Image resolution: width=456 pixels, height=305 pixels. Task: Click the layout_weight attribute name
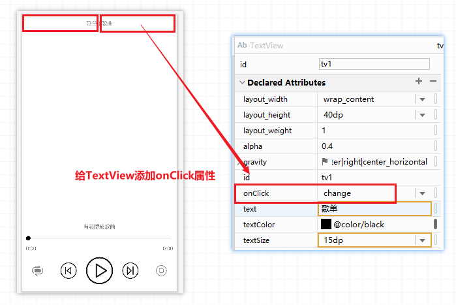pos(267,131)
